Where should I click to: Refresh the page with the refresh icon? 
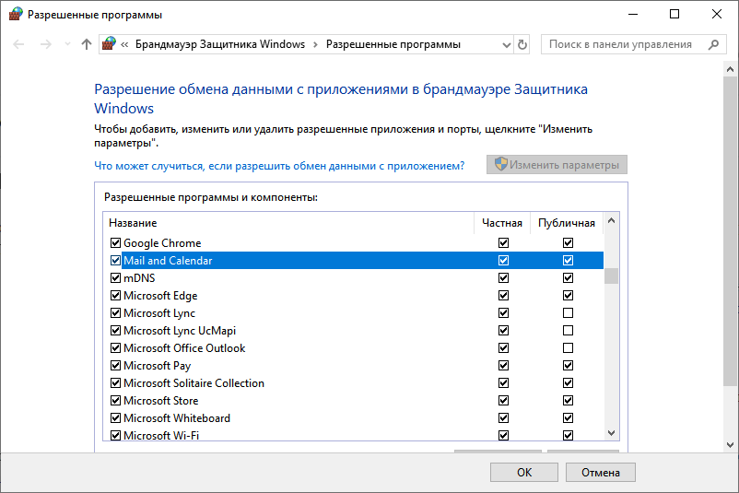[x=522, y=44]
